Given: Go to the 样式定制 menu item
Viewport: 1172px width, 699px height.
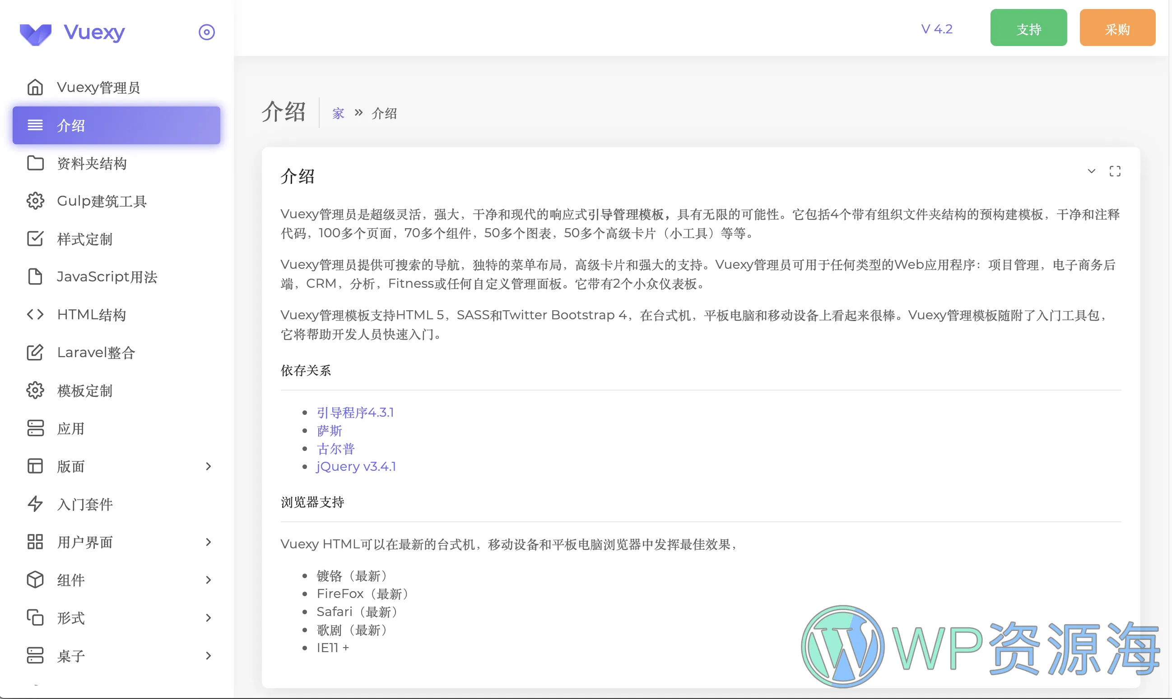Looking at the screenshot, I should [116, 239].
